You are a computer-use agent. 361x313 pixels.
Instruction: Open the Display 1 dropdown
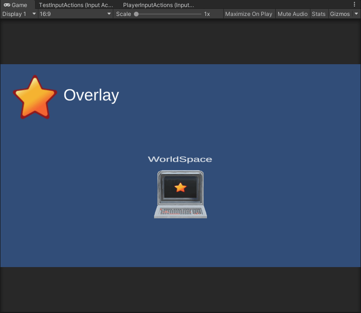point(19,14)
